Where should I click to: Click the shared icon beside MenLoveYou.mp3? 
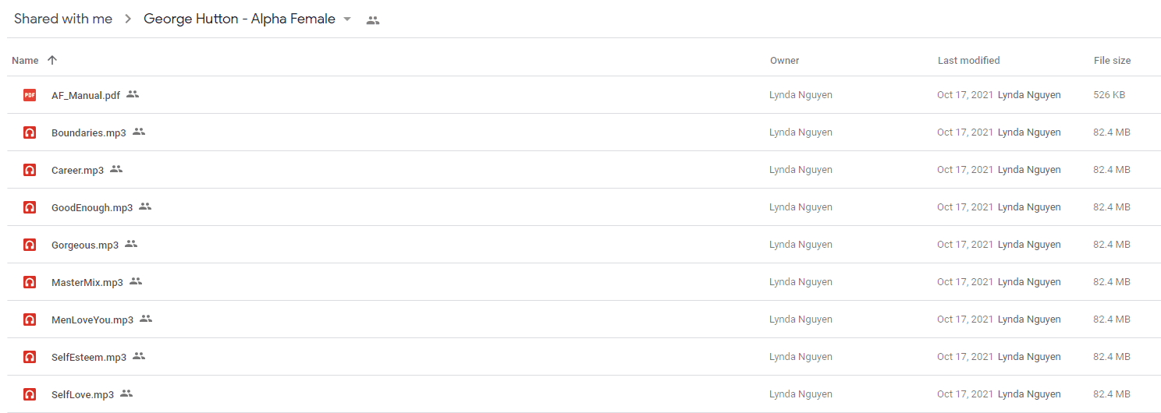[x=146, y=319]
